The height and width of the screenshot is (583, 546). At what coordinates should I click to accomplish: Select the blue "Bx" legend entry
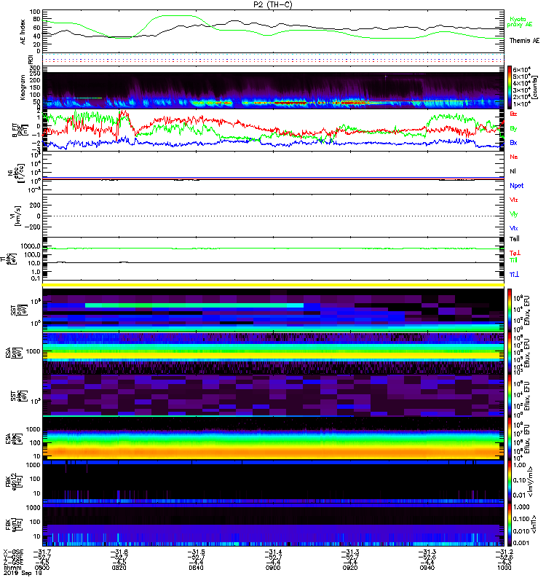(513, 142)
